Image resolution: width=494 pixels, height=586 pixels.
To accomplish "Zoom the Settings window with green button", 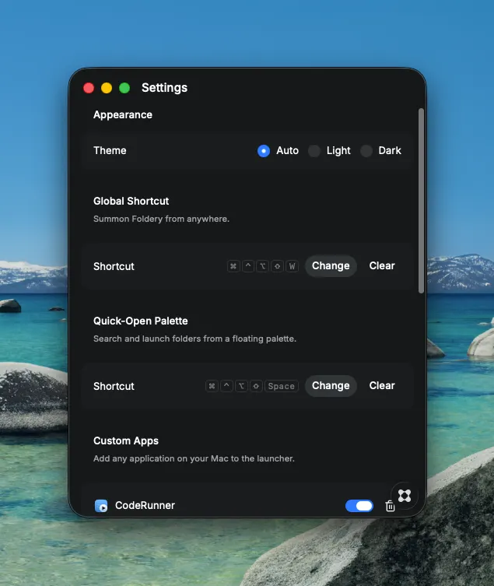I will point(124,88).
